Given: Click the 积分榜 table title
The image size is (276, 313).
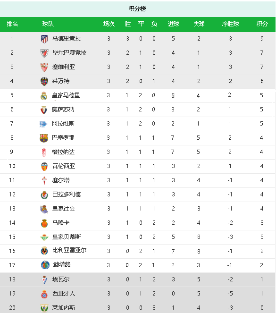Looking at the screenshot, I should tap(137, 9).
